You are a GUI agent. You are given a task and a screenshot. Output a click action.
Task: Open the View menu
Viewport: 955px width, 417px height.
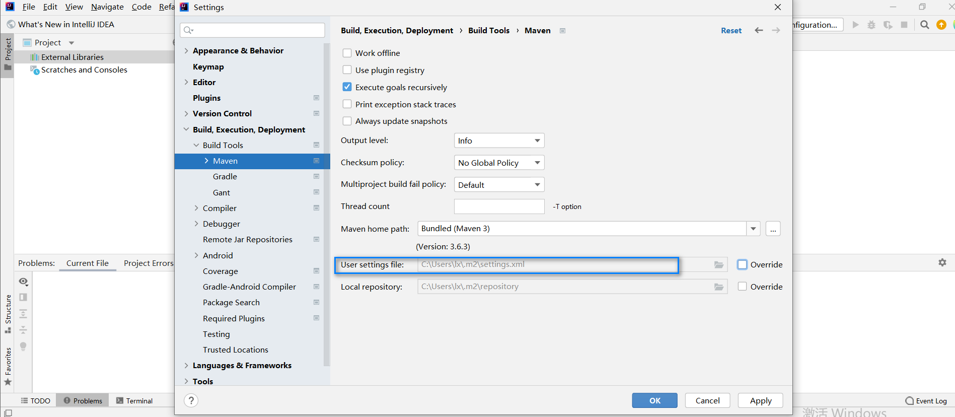point(74,7)
